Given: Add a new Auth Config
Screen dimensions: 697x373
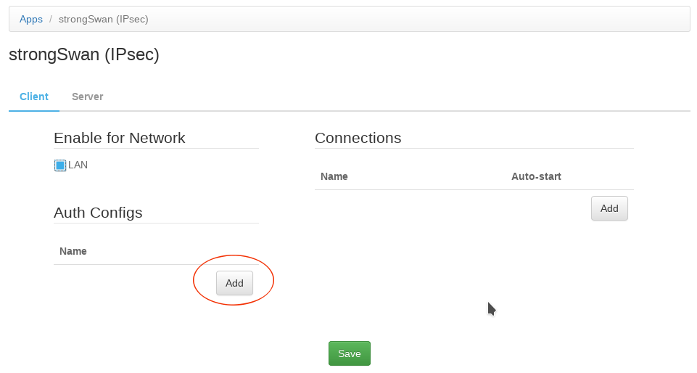Looking at the screenshot, I should [234, 283].
